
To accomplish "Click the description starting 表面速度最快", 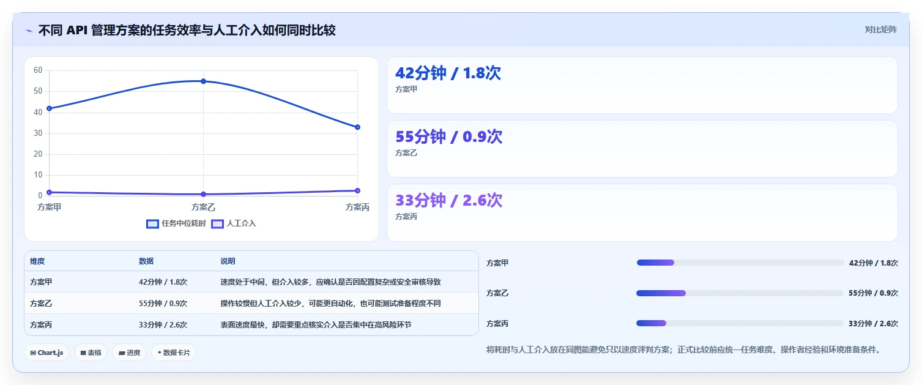I will pos(316,325).
